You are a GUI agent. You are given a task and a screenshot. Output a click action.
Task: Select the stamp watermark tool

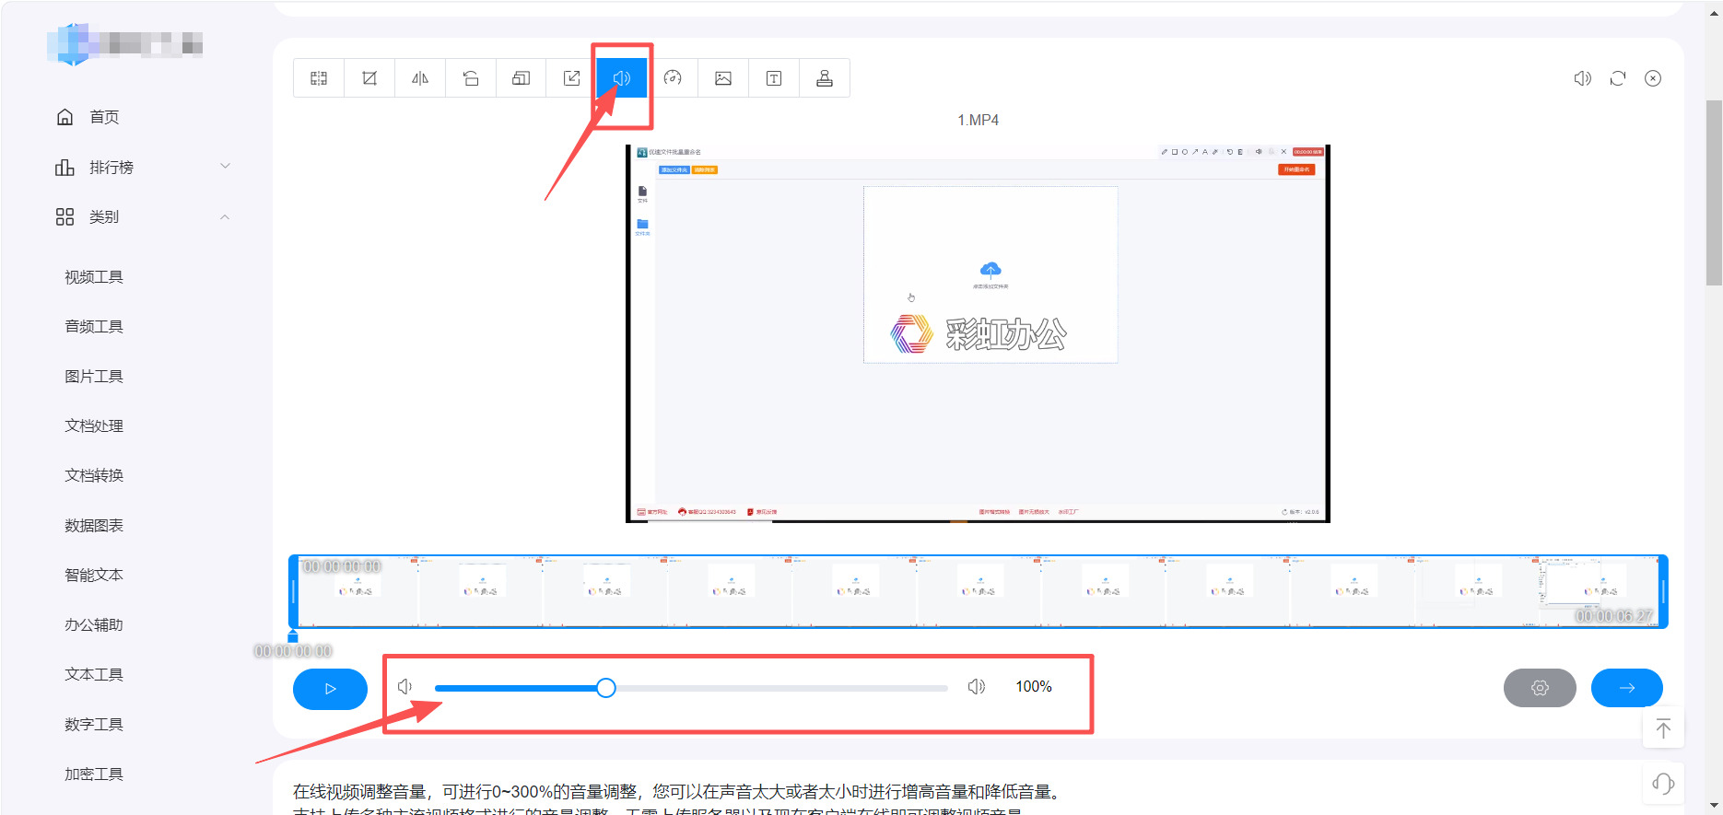(x=825, y=78)
